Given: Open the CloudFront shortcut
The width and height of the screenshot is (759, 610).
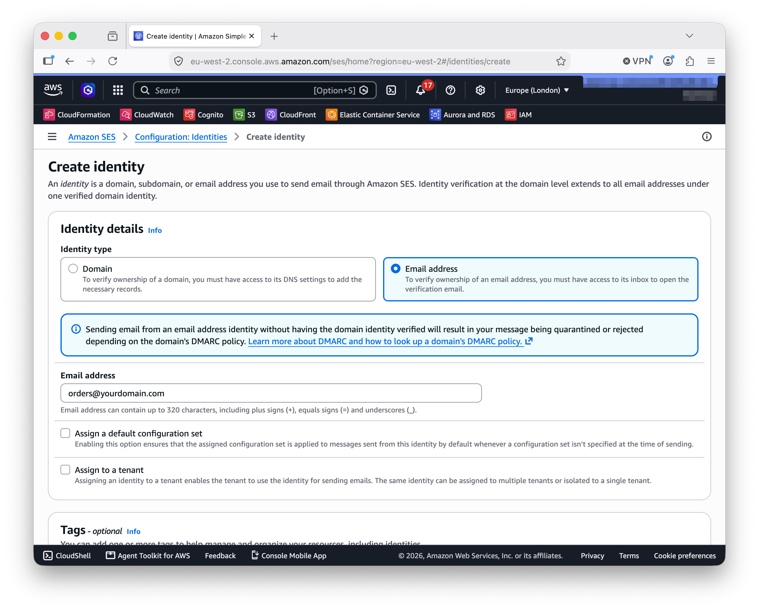Looking at the screenshot, I should click(291, 115).
